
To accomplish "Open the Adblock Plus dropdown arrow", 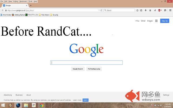I will tap(161, 10).
